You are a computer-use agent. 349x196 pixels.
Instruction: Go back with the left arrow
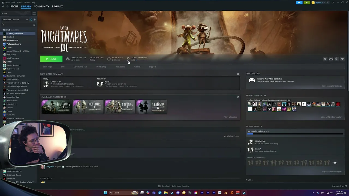coord(3,7)
